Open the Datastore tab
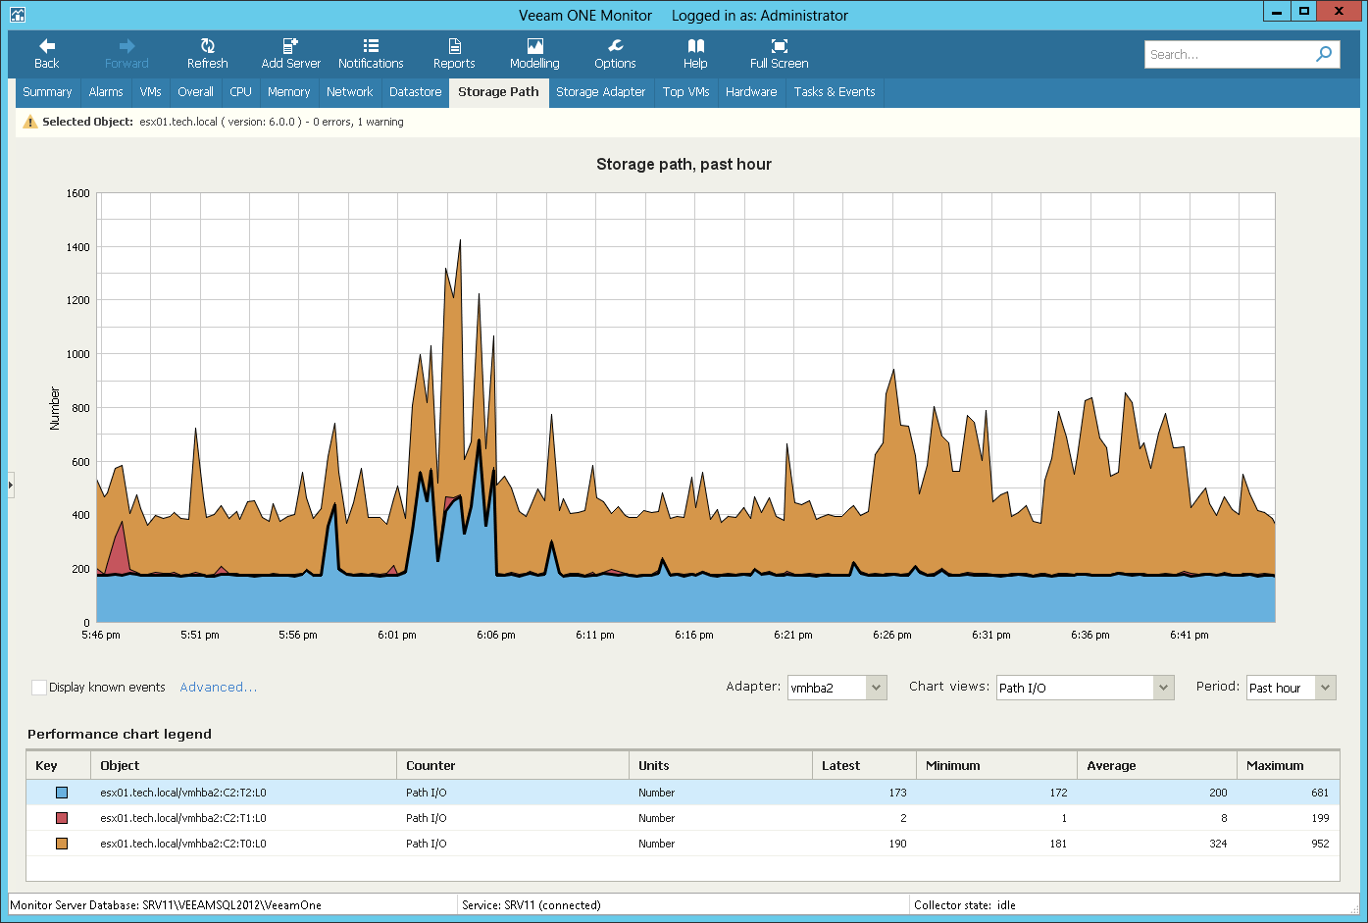1368x923 pixels. point(415,92)
